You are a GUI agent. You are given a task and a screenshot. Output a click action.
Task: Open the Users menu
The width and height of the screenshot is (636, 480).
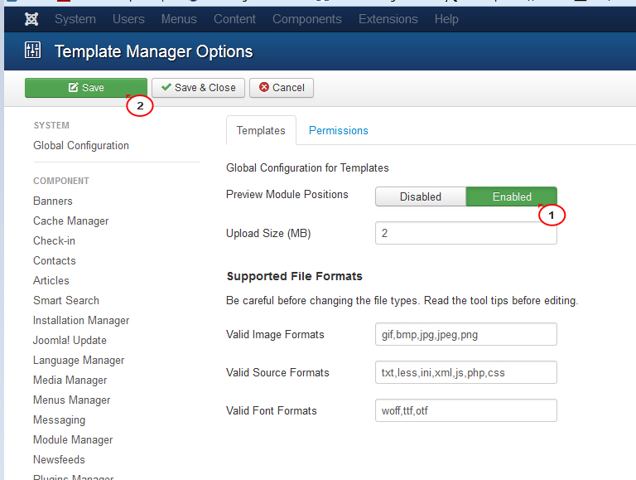128,18
